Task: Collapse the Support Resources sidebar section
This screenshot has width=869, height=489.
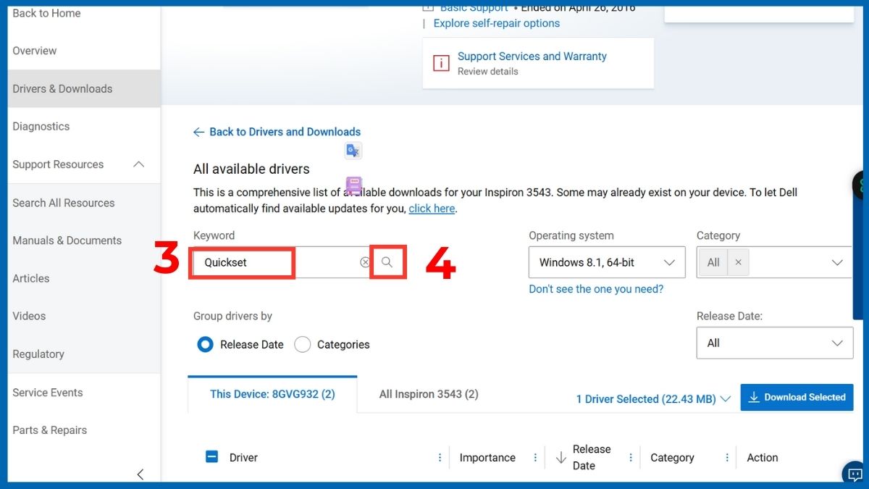Action: pos(139,164)
